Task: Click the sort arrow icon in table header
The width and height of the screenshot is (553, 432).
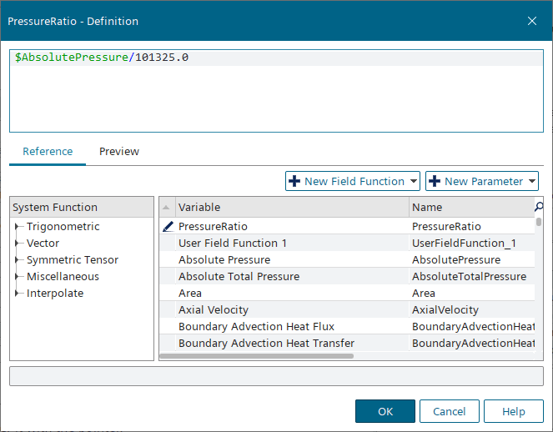Action: coord(166,207)
